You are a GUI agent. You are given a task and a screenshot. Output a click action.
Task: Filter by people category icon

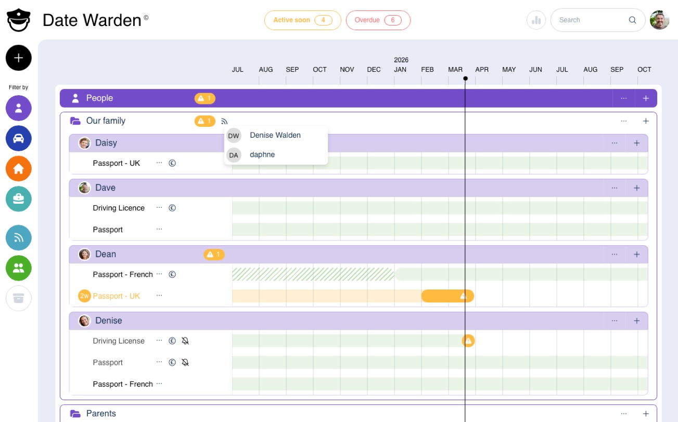(19, 108)
